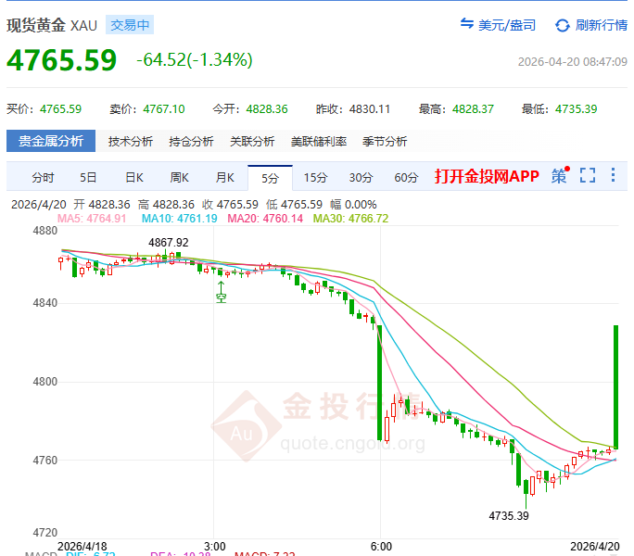Click the MA20: 4760.14 legend

click(x=265, y=219)
